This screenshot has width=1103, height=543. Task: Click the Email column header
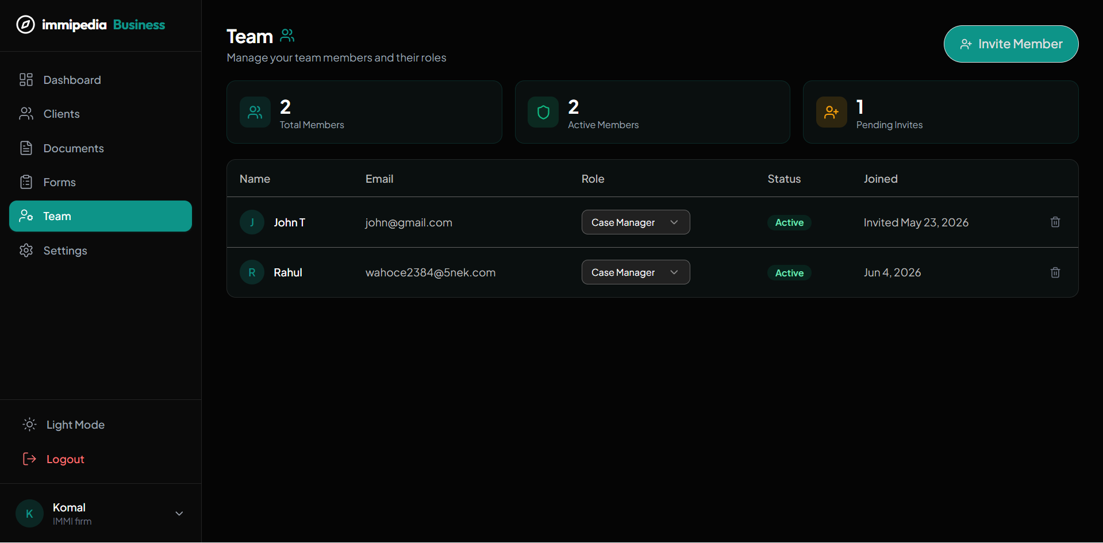(379, 179)
